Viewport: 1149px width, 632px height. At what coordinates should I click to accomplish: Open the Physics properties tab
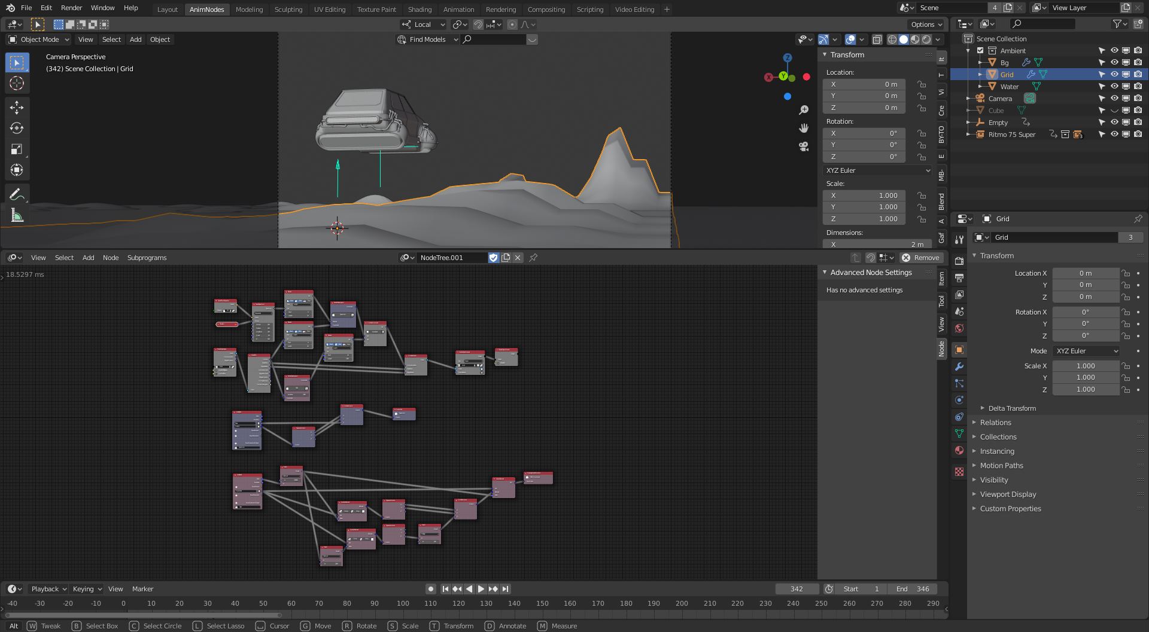click(959, 400)
